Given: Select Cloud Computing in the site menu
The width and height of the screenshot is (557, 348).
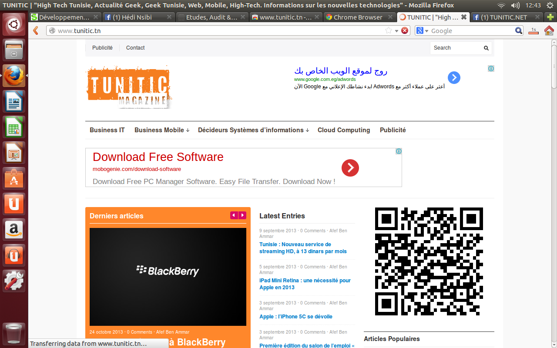Looking at the screenshot, I should (x=344, y=130).
